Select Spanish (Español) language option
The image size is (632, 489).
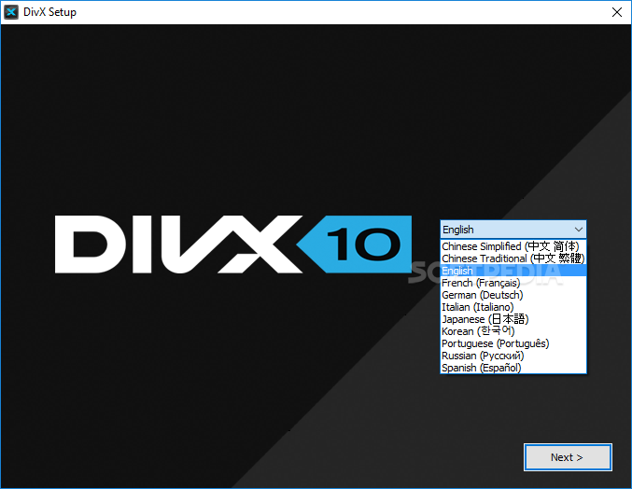point(513,368)
